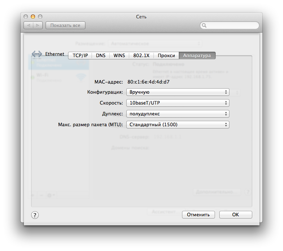This screenshot has width=283, height=251.
Task: Select the Аппаратура tab
Action: click(197, 55)
